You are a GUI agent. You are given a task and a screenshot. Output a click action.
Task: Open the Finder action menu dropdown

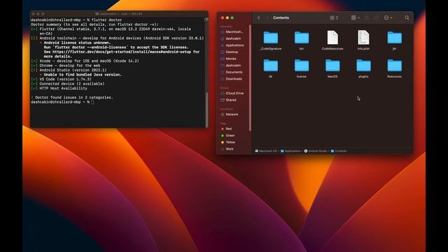tap(388, 17)
